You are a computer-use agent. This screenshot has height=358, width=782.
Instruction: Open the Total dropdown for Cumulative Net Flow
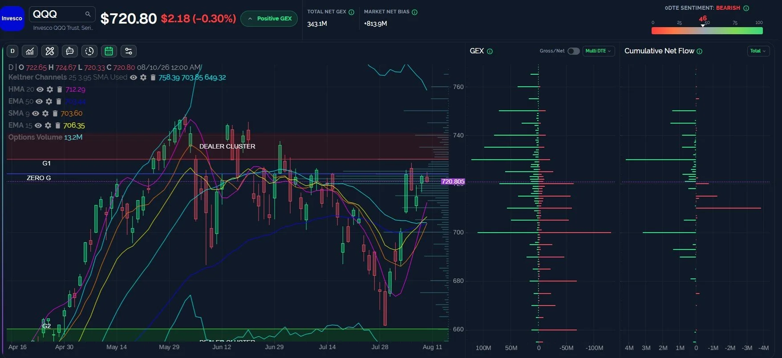(x=758, y=51)
